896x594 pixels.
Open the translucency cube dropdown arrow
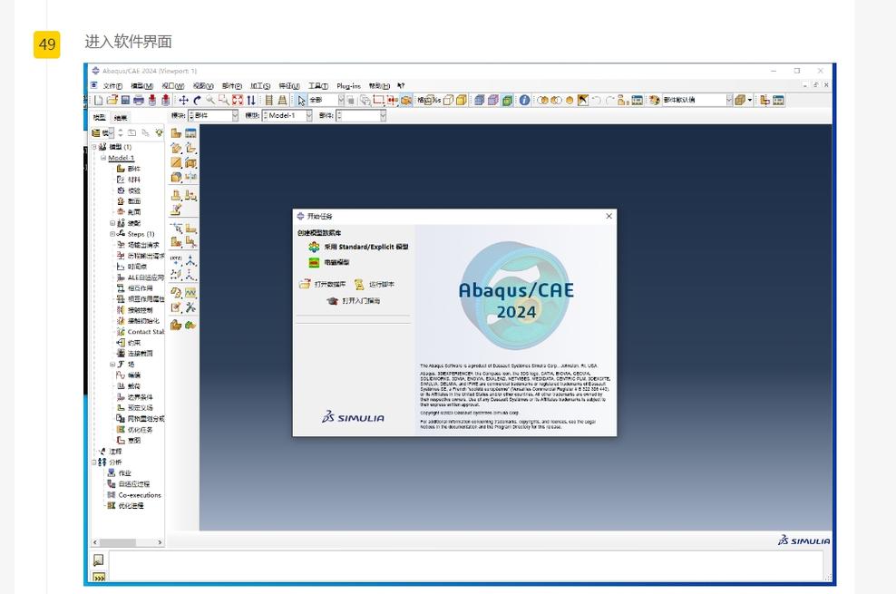pos(750,100)
